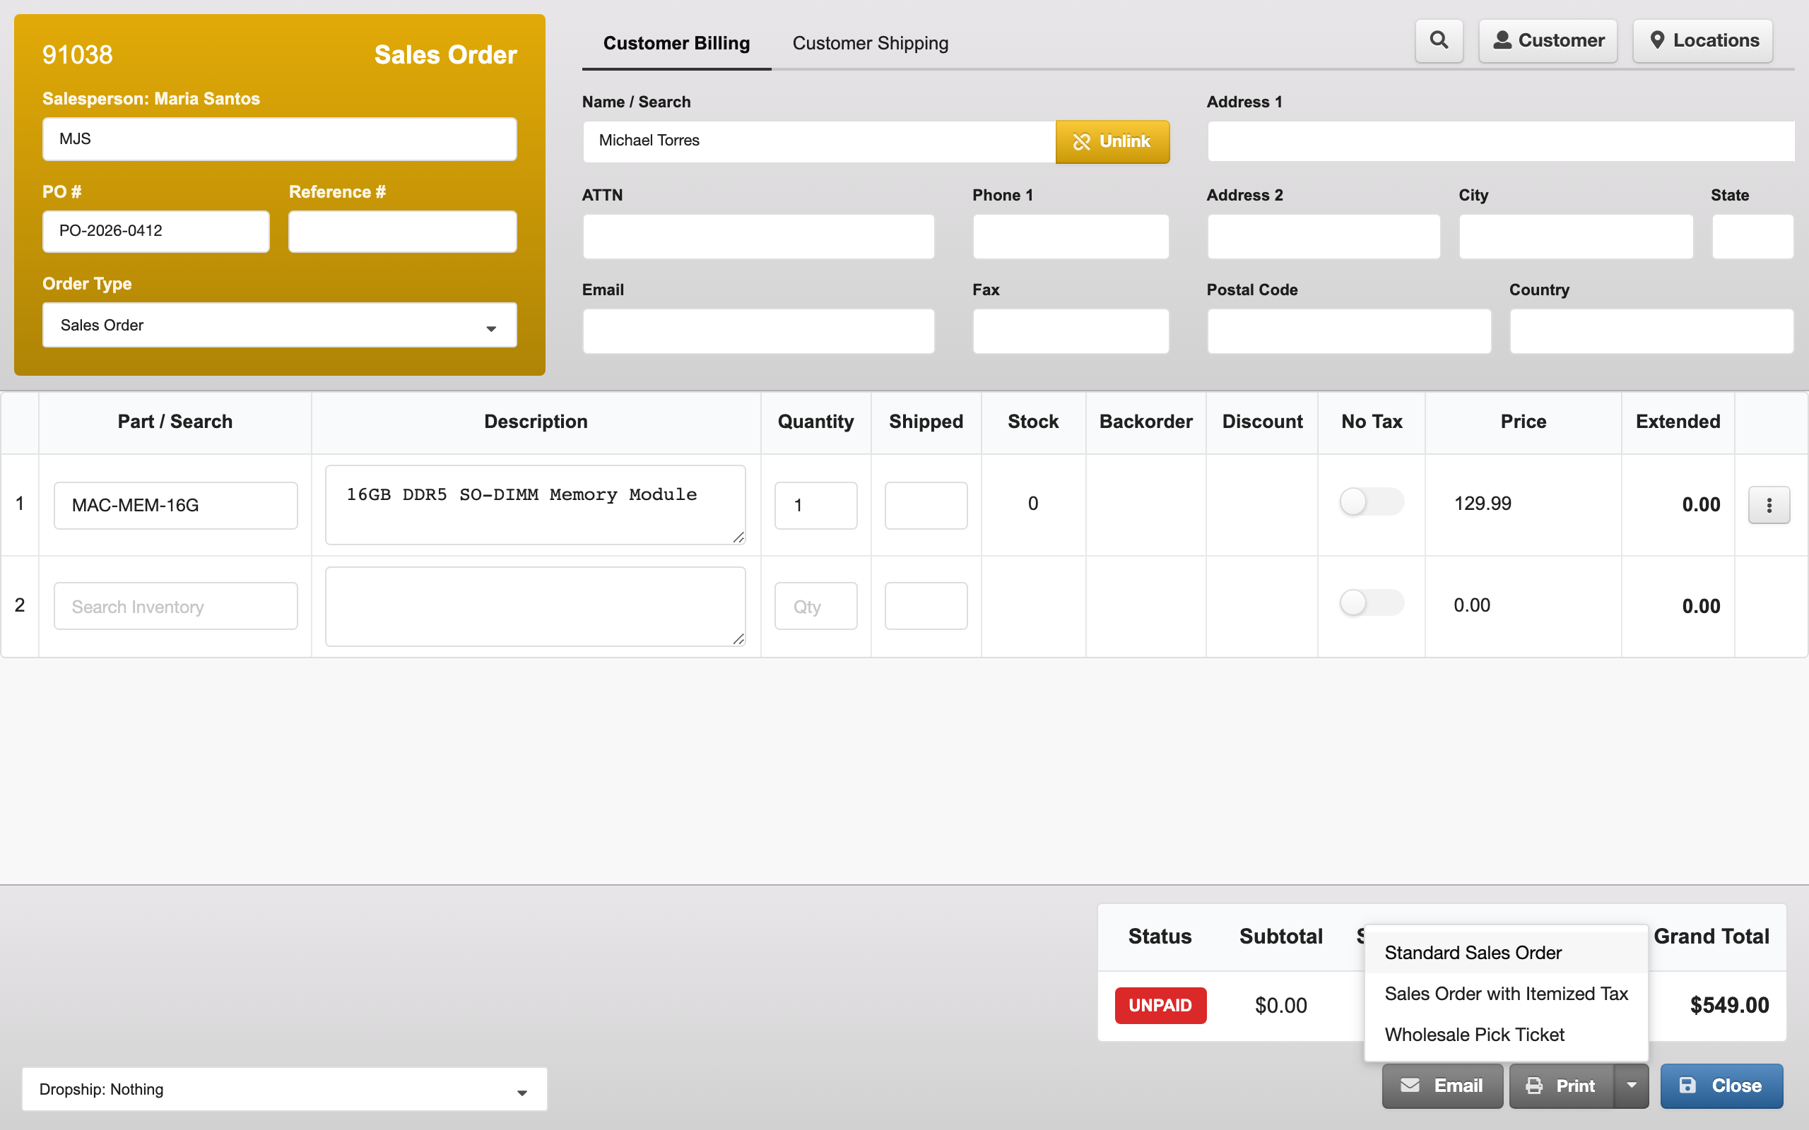This screenshot has width=1809, height=1130.
Task: Click the 129.99 price value
Action: point(1482,504)
